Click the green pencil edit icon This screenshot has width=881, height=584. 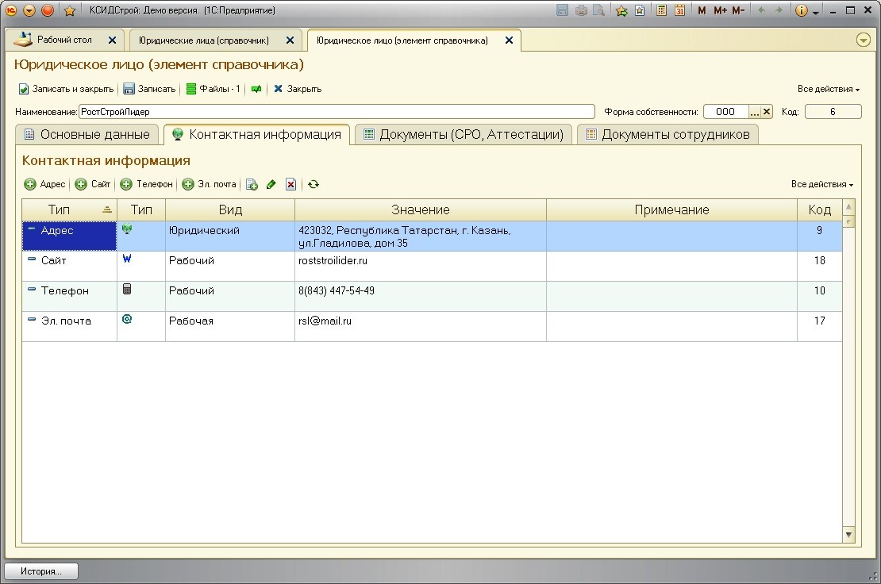click(x=271, y=184)
